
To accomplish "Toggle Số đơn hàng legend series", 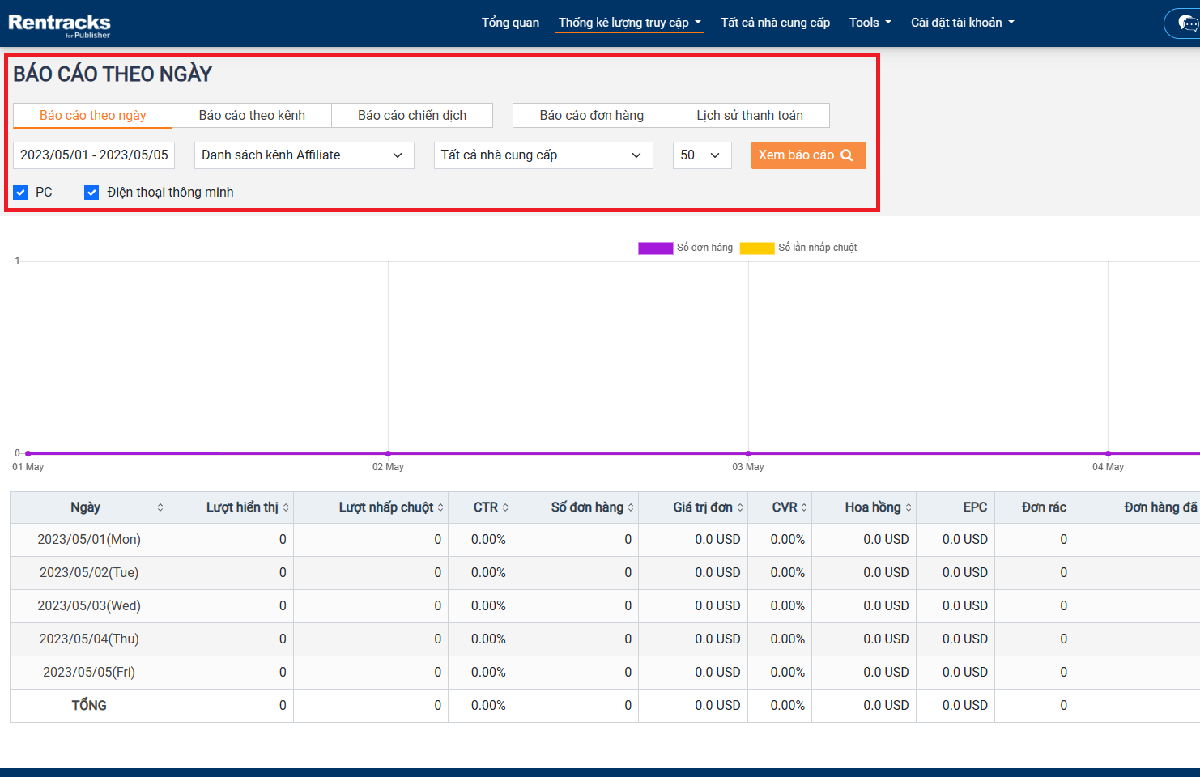I will (x=655, y=248).
